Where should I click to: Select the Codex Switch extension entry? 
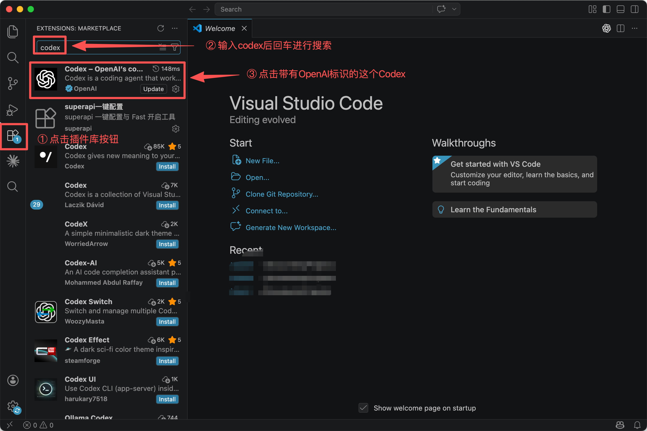click(107, 312)
